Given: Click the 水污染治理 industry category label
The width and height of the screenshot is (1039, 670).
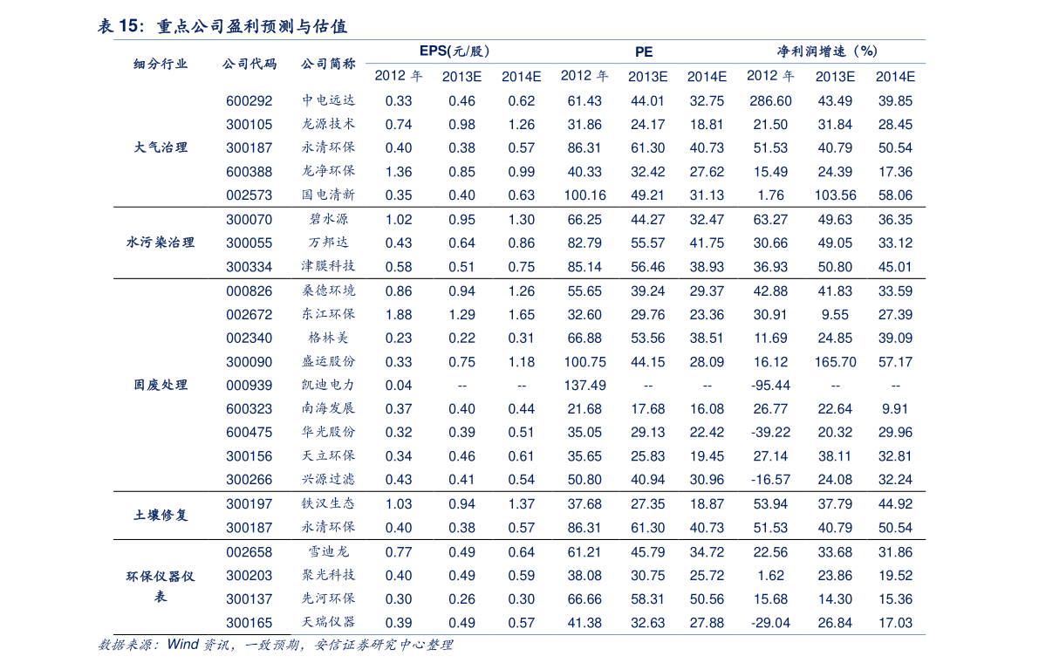Looking at the screenshot, I should tap(160, 243).
